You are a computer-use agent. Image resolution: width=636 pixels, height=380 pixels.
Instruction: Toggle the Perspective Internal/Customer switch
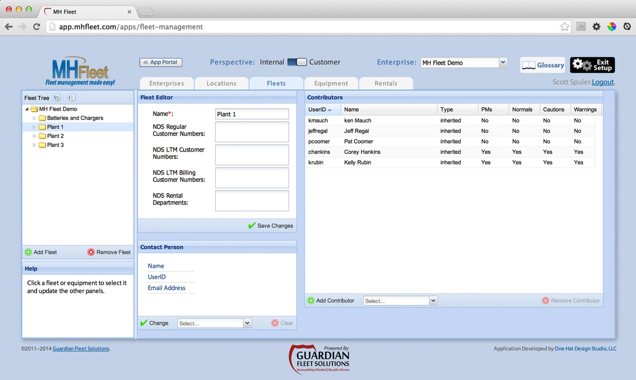297,62
